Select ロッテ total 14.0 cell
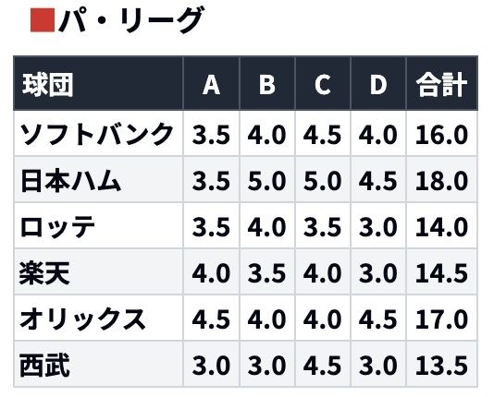This screenshot has width=494, height=397. tap(441, 226)
